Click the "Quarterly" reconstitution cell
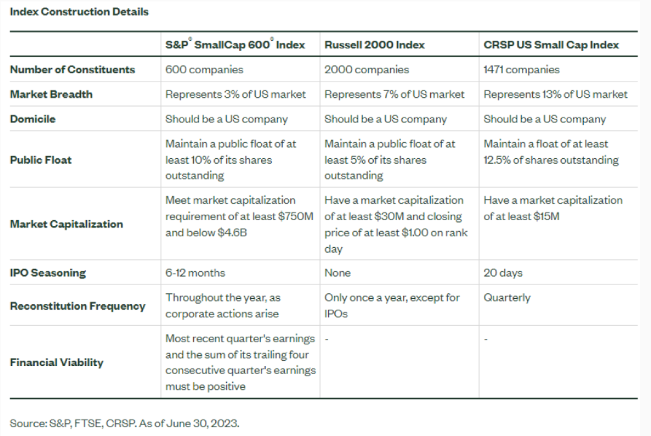Screen dimensions: 651x436 pyautogui.click(x=507, y=298)
